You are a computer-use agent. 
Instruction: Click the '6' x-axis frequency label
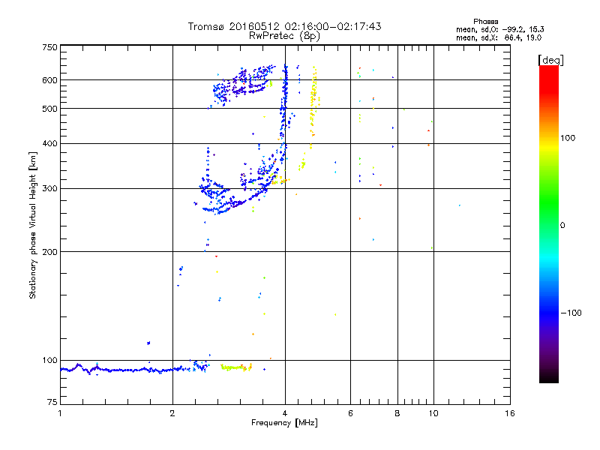click(x=350, y=413)
